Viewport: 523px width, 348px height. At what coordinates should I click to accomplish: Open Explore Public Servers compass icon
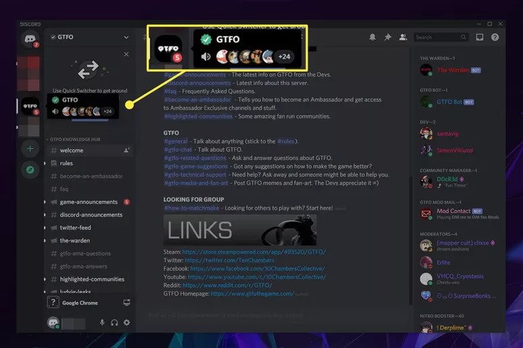30,170
